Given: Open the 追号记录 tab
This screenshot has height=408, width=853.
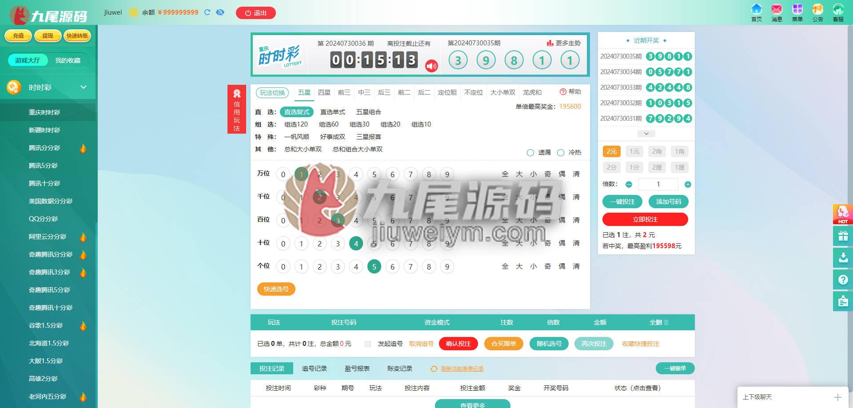Looking at the screenshot, I should 315,368.
